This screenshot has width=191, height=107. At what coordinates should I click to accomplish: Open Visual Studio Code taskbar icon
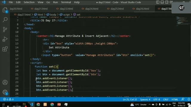31,104
